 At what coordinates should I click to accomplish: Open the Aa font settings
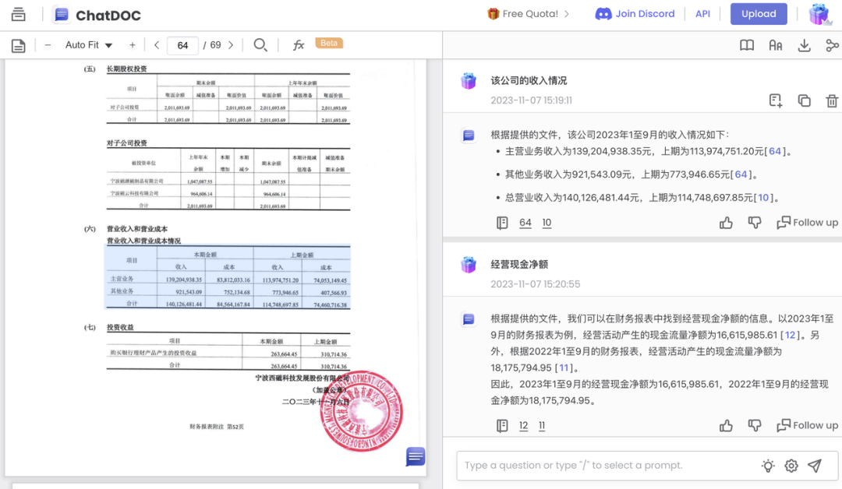pyautogui.click(x=775, y=45)
